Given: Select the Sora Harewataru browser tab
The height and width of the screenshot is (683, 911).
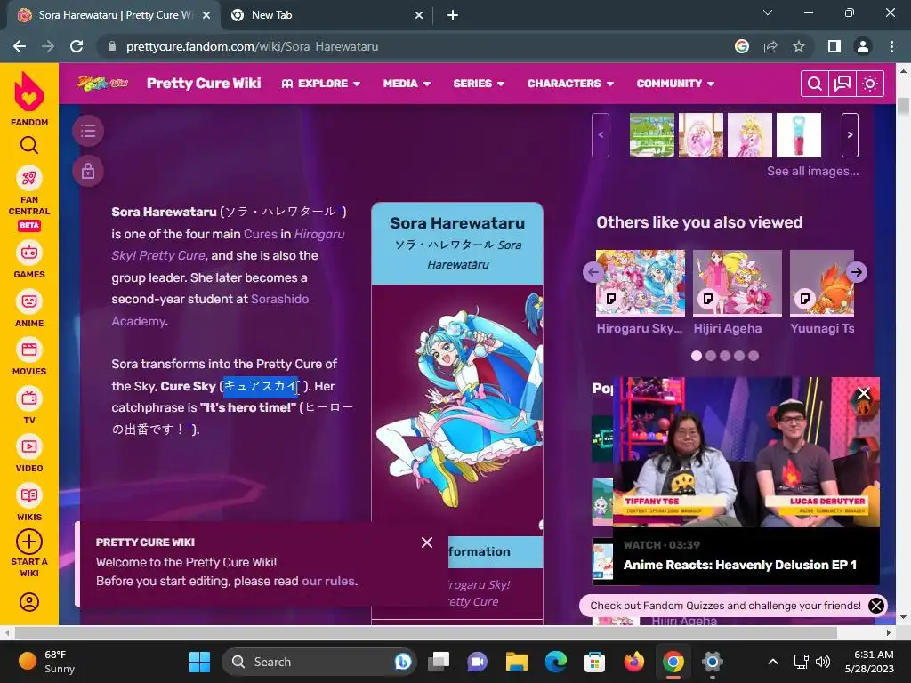Looking at the screenshot, I should tap(114, 15).
